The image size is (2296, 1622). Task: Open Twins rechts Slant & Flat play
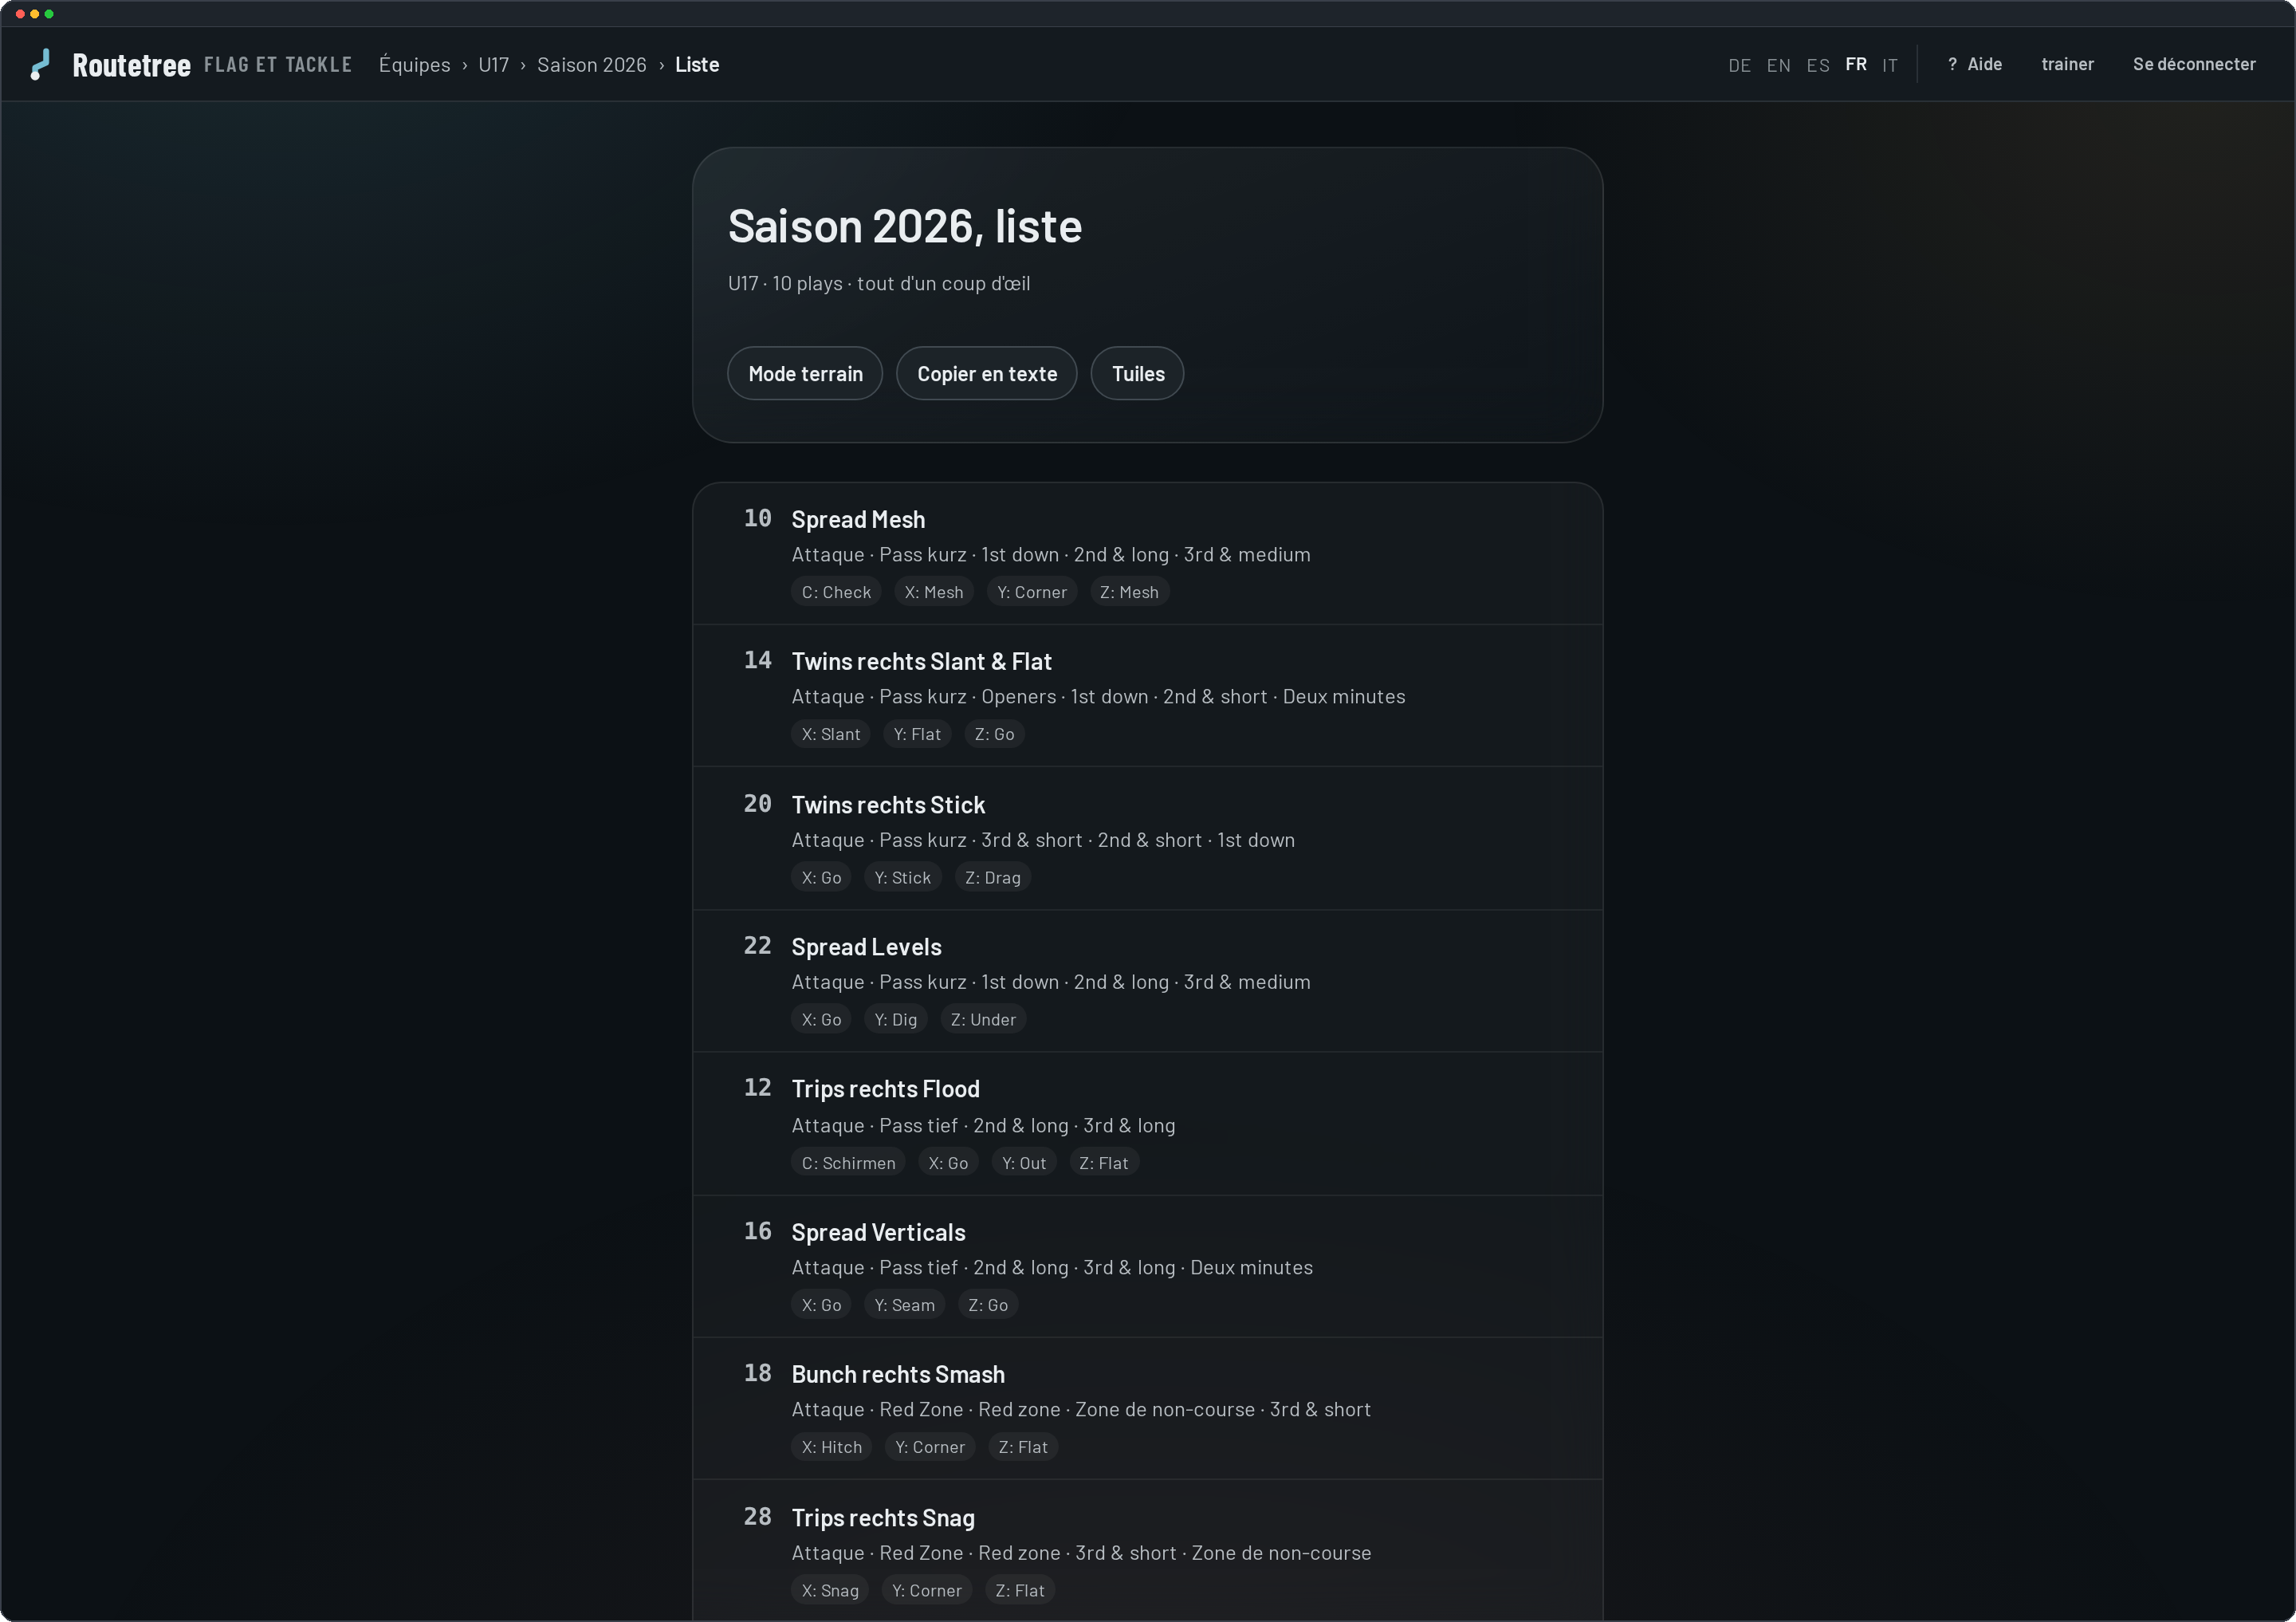[x=1147, y=696]
